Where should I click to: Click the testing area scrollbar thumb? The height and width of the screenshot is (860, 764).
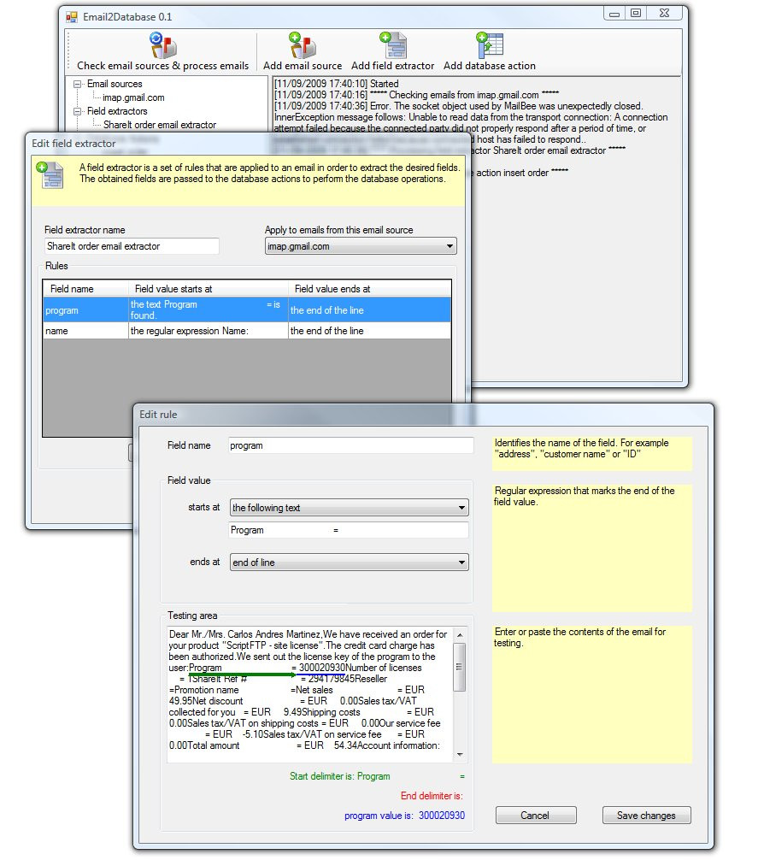click(x=460, y=667)
